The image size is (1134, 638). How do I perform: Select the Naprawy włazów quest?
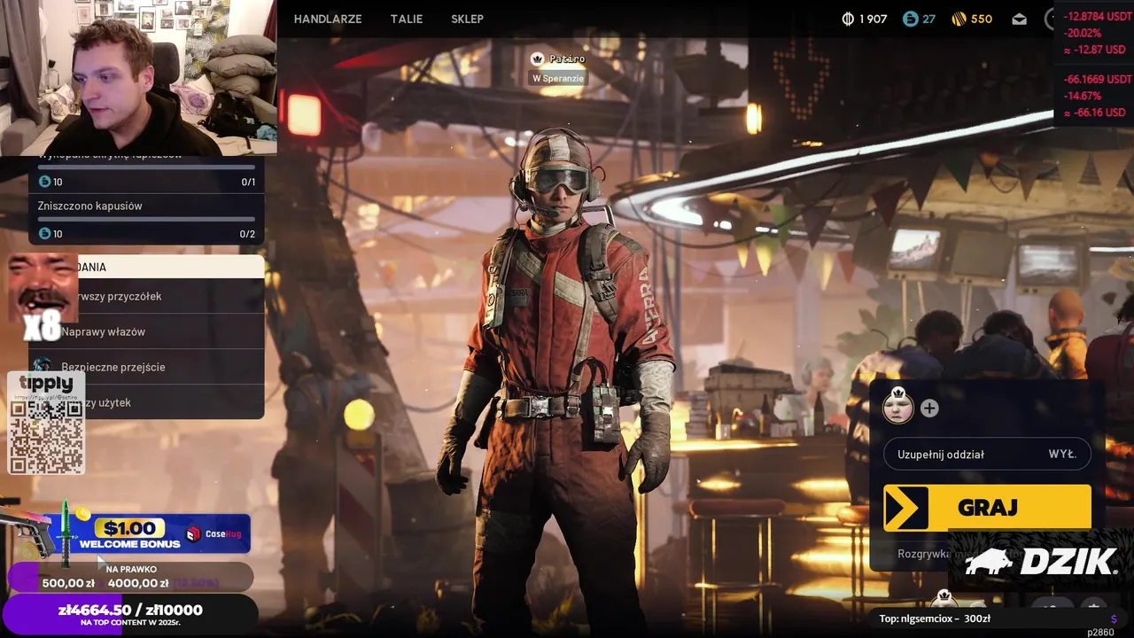pos(147,331)
